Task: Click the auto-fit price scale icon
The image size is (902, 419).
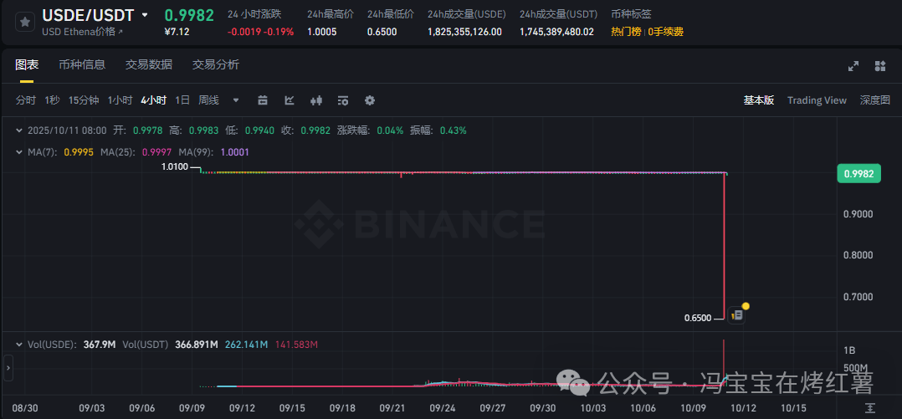Action: coord(870,407)
